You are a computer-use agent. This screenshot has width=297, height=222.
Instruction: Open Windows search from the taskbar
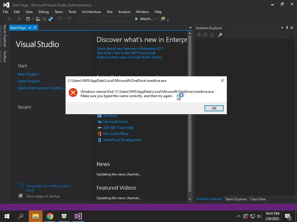[x=21, y=216]
